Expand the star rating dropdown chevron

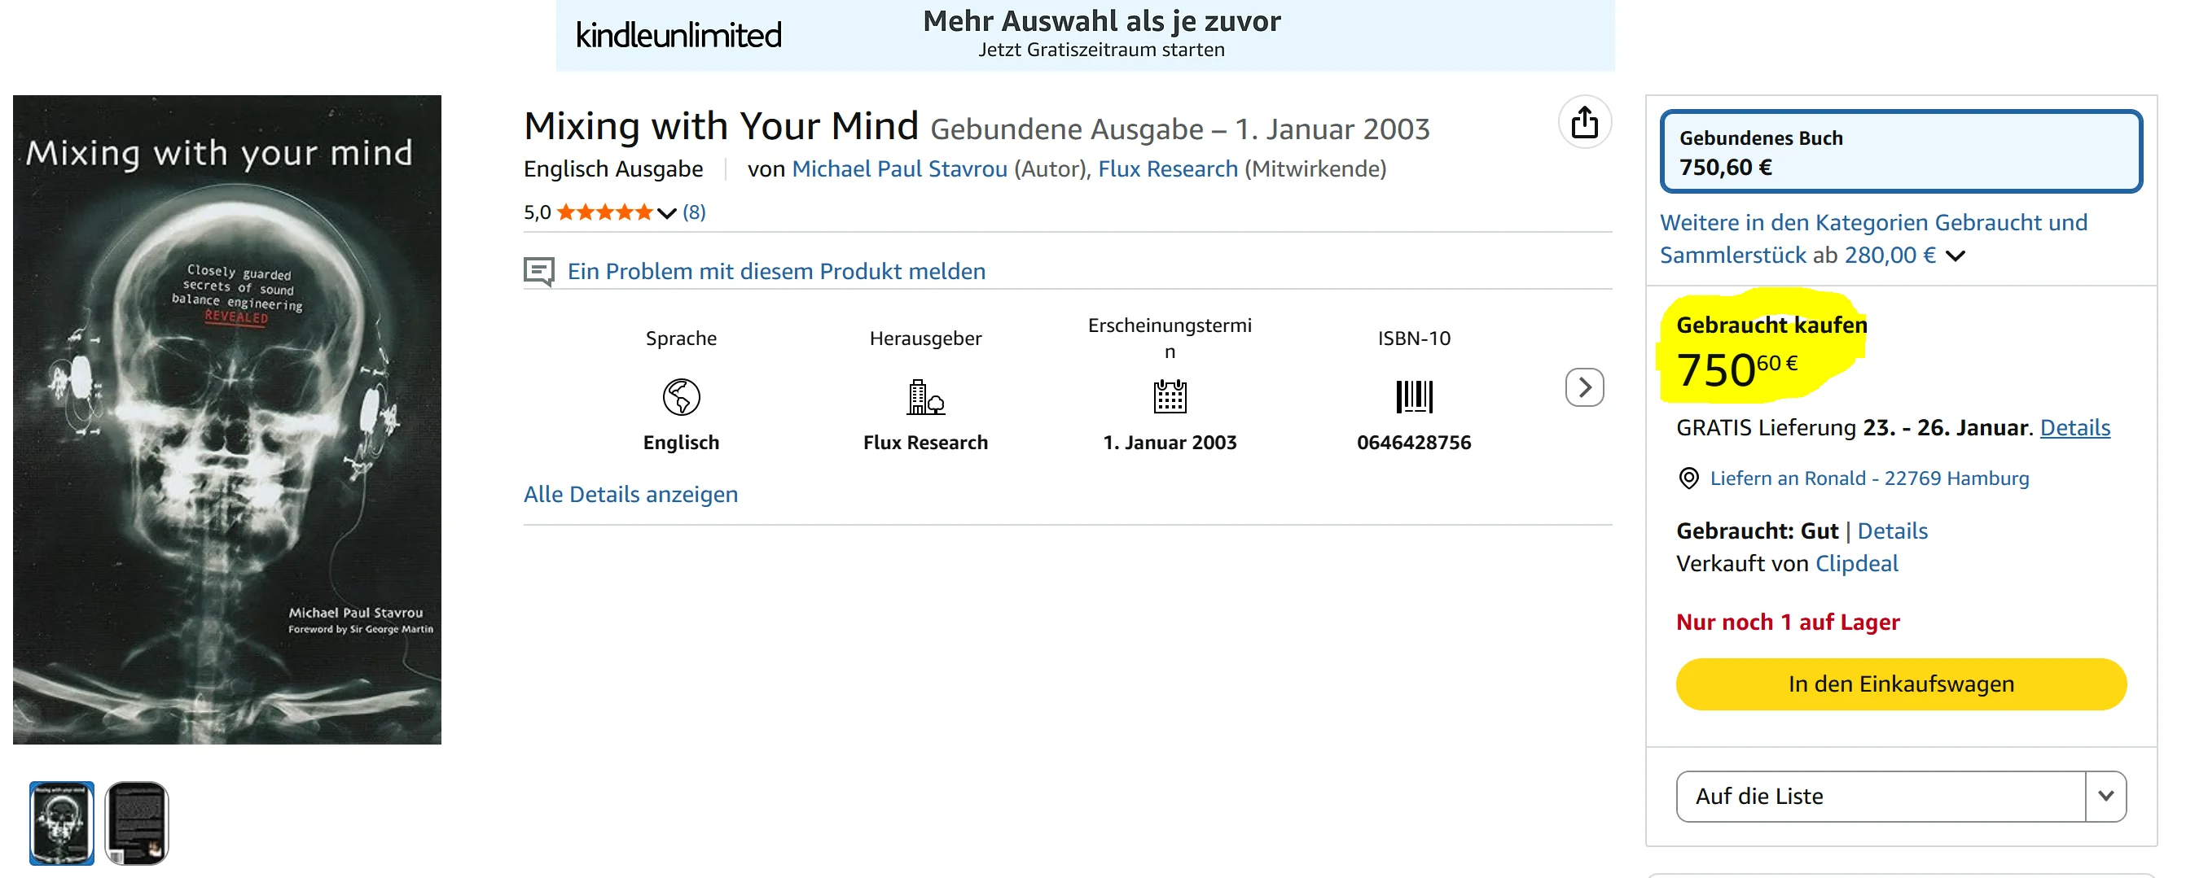pos(667,212)
